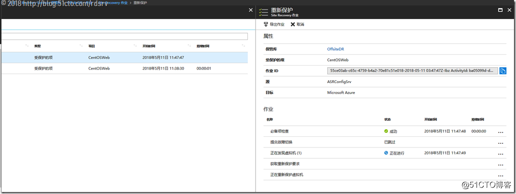Click the 保管库 property label
516x194 pixels.
271,49
